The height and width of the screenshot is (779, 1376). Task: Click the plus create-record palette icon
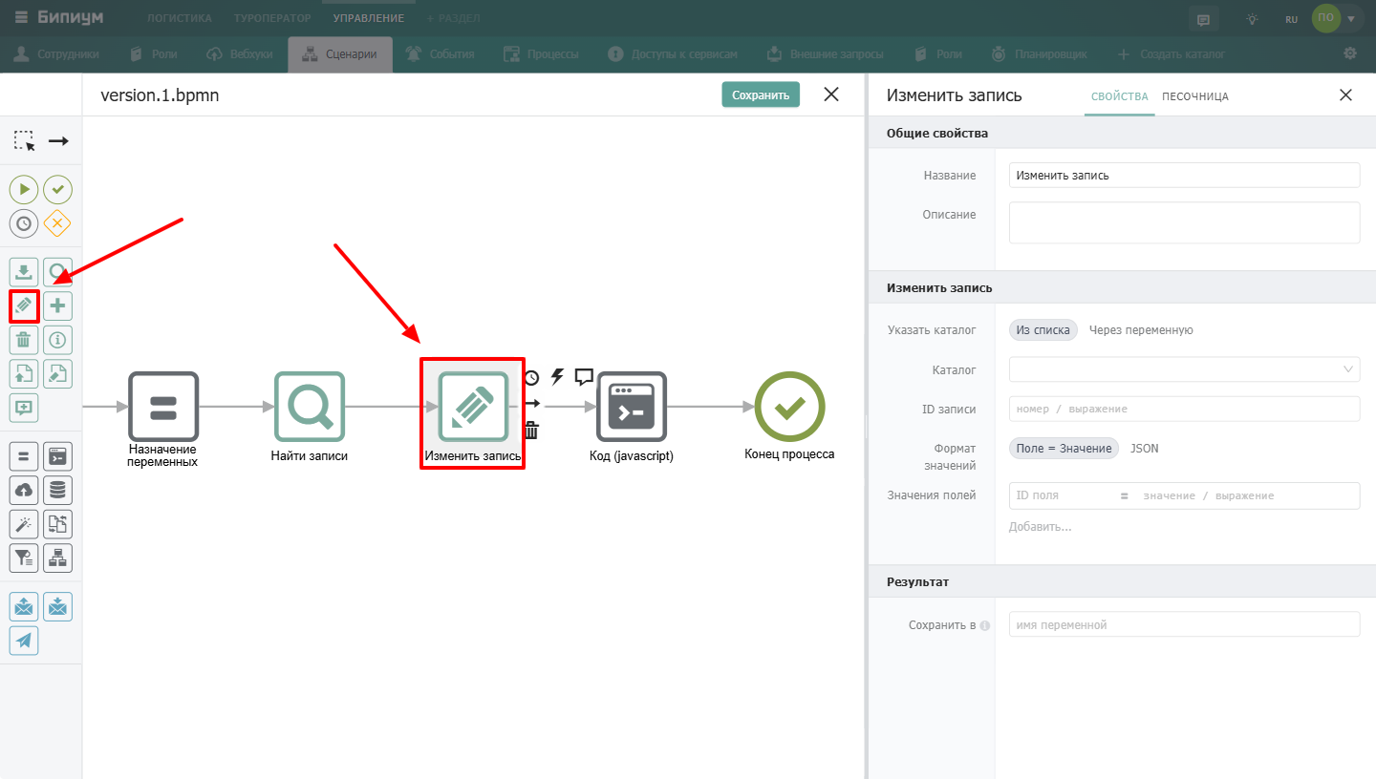tap(58, 305)
